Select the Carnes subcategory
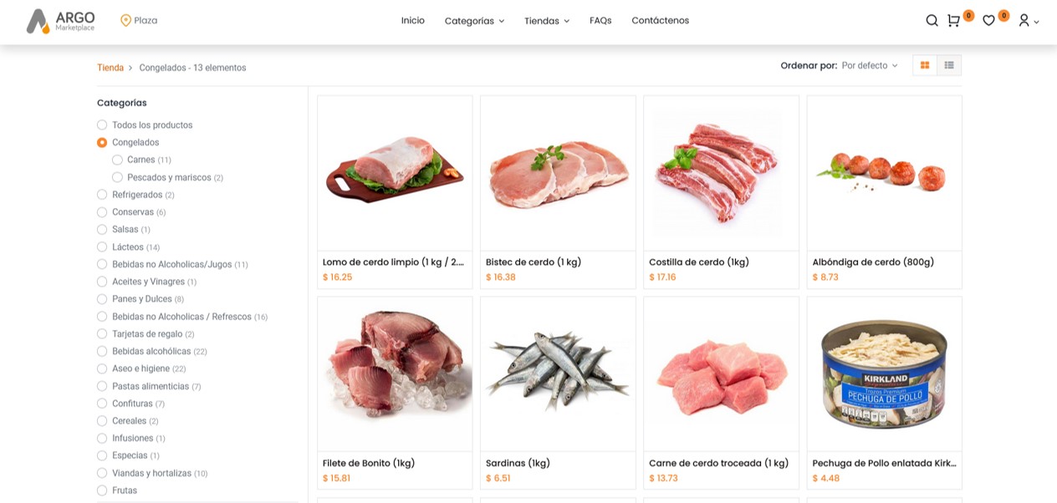Image resolution: width=1057 pixels, height=503 pixels. 117,159
